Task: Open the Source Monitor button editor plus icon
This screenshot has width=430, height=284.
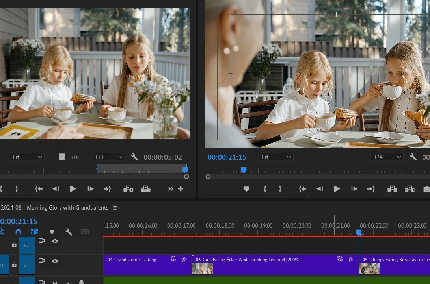Action: coord(181,188)
